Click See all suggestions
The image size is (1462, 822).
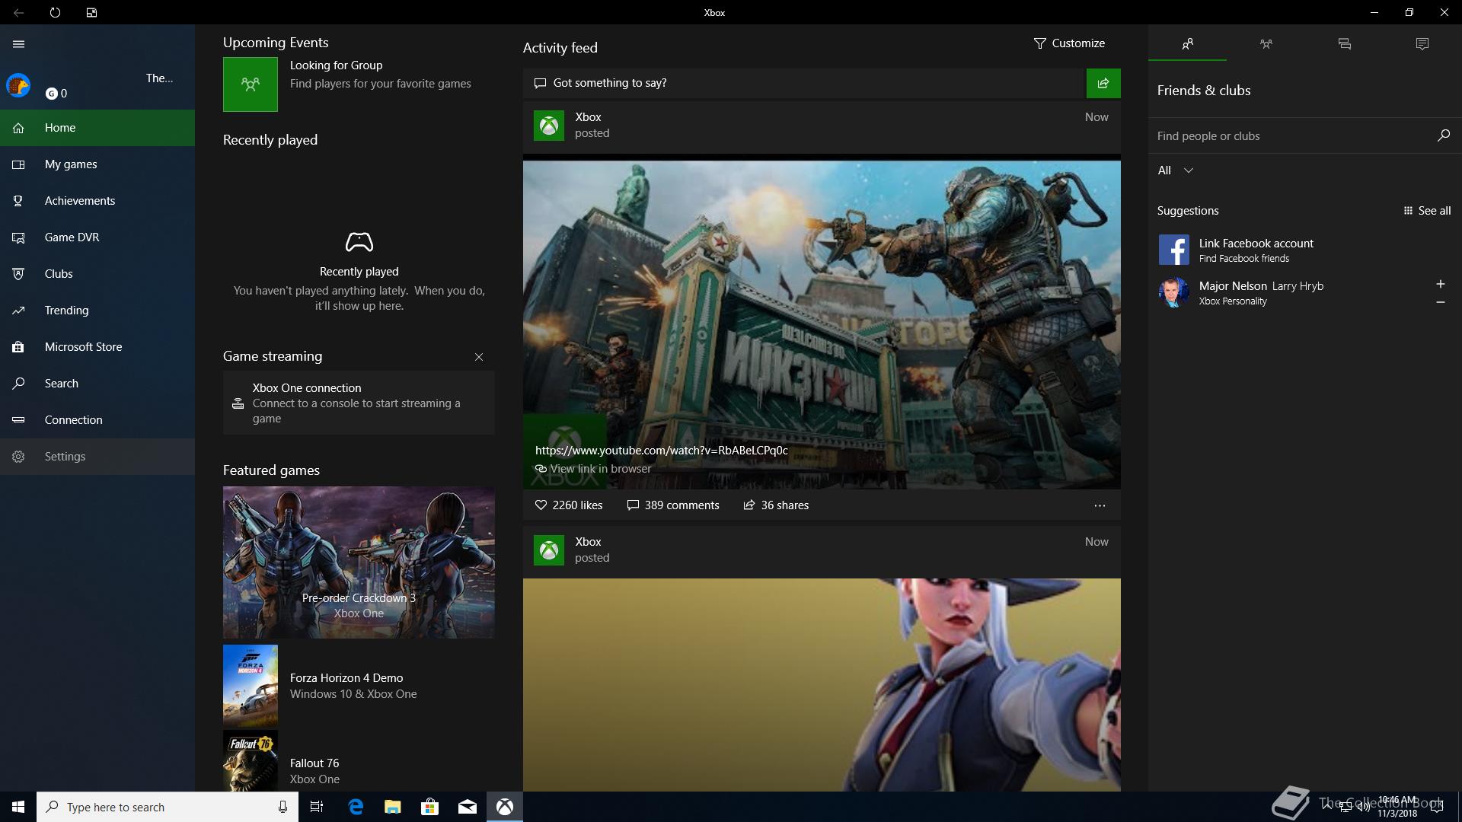coord(1427,211)
